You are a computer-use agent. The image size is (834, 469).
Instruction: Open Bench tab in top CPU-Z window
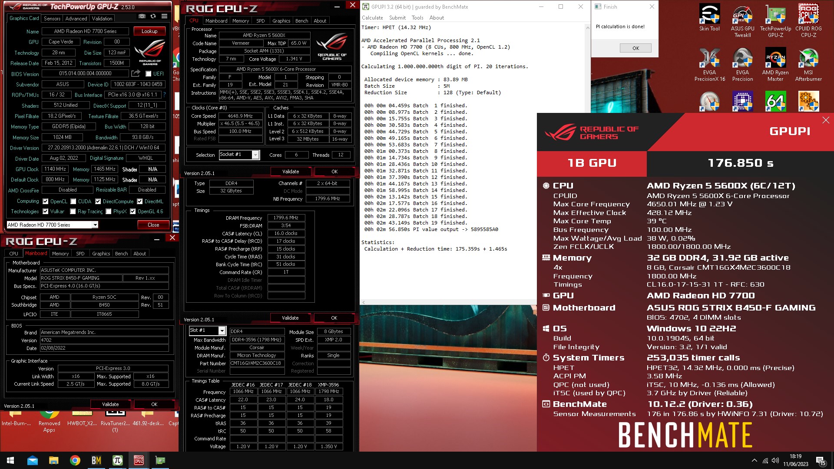[x=301, y=21]
